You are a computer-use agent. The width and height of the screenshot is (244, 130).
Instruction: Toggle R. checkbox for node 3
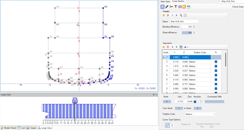pyautogui.click(x=216, y=66)
